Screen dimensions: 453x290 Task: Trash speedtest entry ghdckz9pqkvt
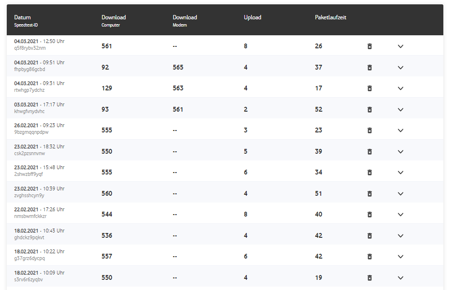[369, 235]
